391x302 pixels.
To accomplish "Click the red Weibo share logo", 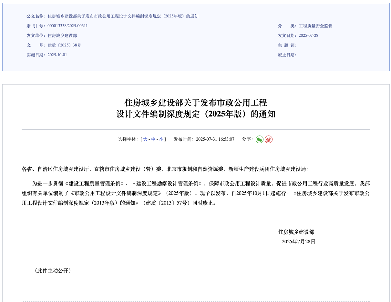I will [x=268, y=139].
